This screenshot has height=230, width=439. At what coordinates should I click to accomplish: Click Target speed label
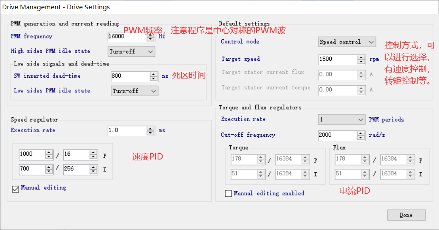[240, 59]
